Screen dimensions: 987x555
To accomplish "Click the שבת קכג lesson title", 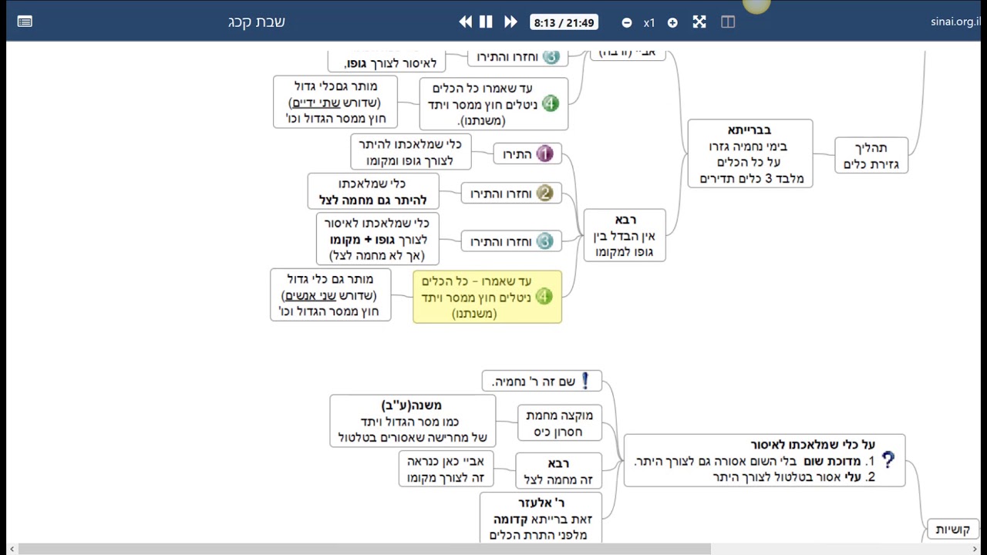I will [x=257, y=22].
